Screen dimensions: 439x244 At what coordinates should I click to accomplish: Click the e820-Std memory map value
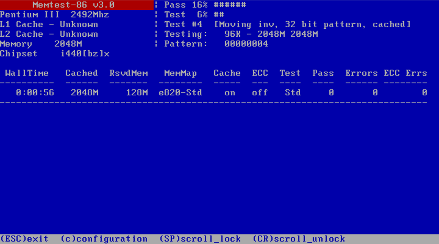[x=180, y=93]
